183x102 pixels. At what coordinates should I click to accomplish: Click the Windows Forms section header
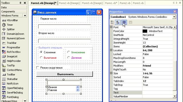click(11, 16)
